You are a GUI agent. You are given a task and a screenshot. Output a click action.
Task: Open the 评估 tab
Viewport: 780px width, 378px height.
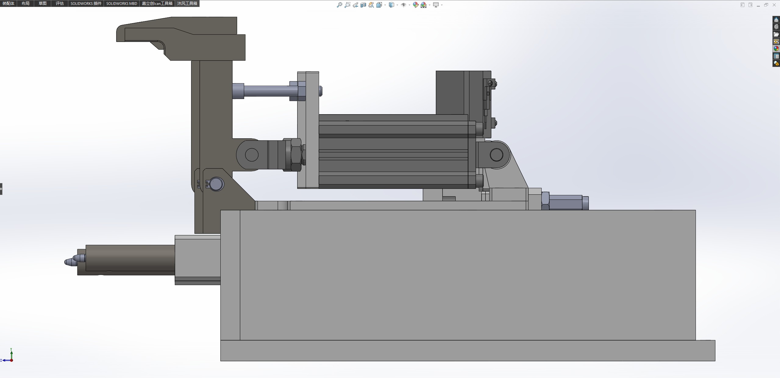[x=60, y=3]
